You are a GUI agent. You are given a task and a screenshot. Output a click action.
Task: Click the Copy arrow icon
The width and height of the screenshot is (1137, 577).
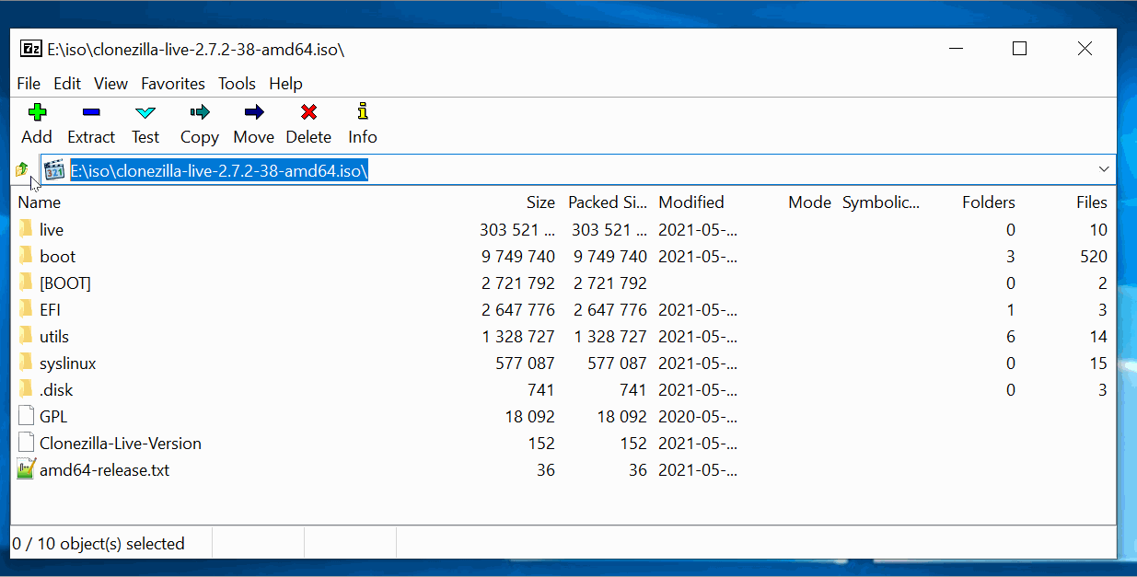[x=200, y=112]
